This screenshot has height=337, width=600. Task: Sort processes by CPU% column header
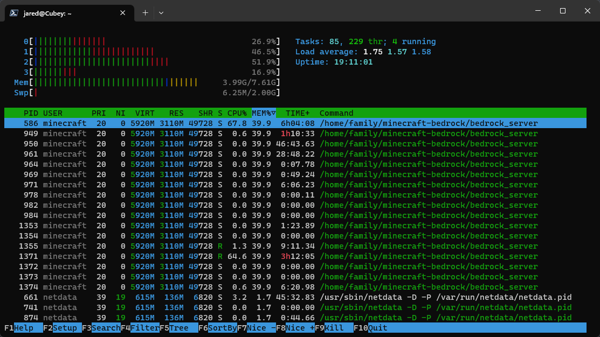click(237, 113)
